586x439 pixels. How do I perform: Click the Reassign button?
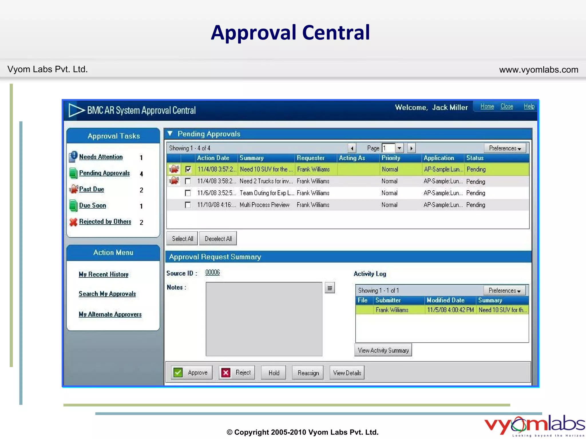[308, 373]
